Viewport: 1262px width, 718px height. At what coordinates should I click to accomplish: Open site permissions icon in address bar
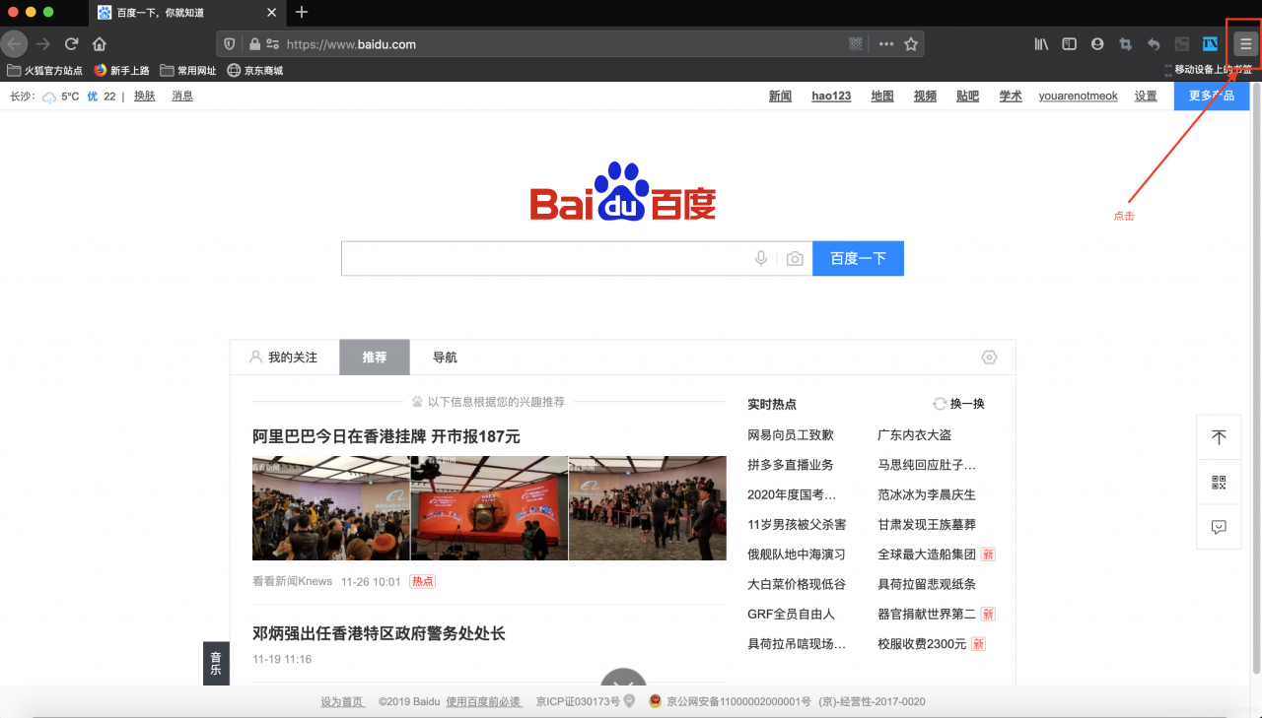point(272,44)
